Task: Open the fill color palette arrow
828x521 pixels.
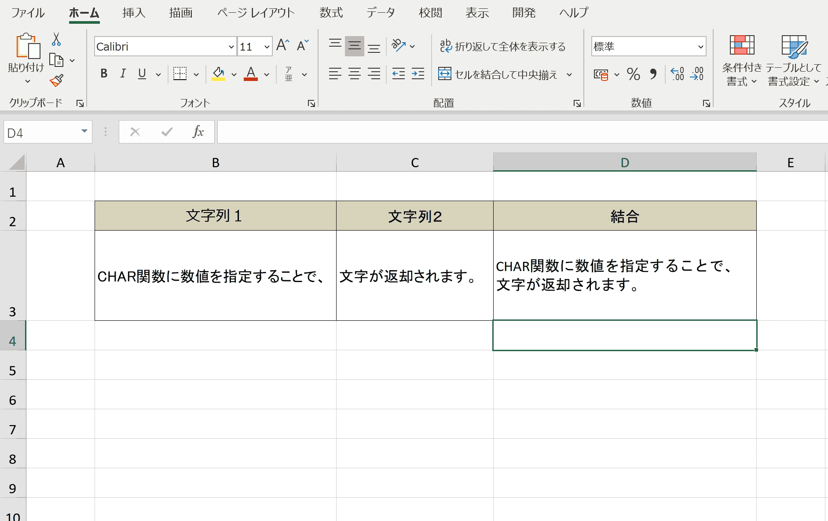Action: tap(234, 74)
